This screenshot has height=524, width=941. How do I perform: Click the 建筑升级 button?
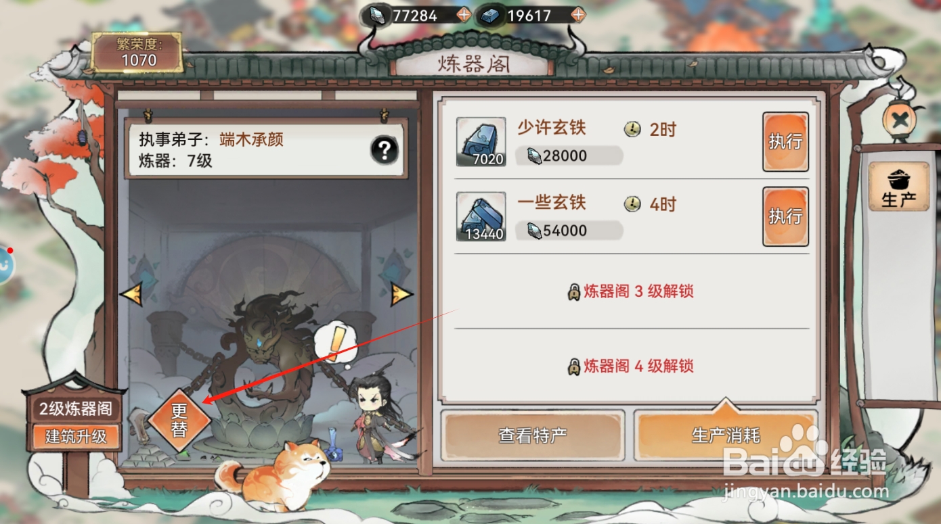(76, 436)
